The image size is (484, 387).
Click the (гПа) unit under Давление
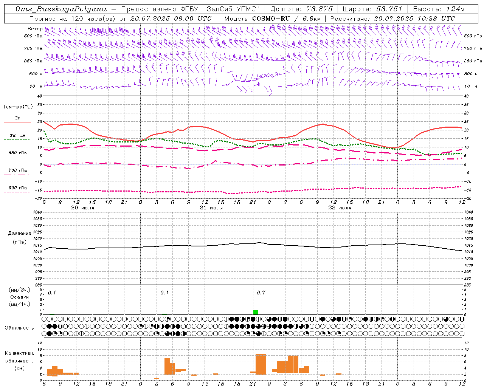(x=20, y=242)
